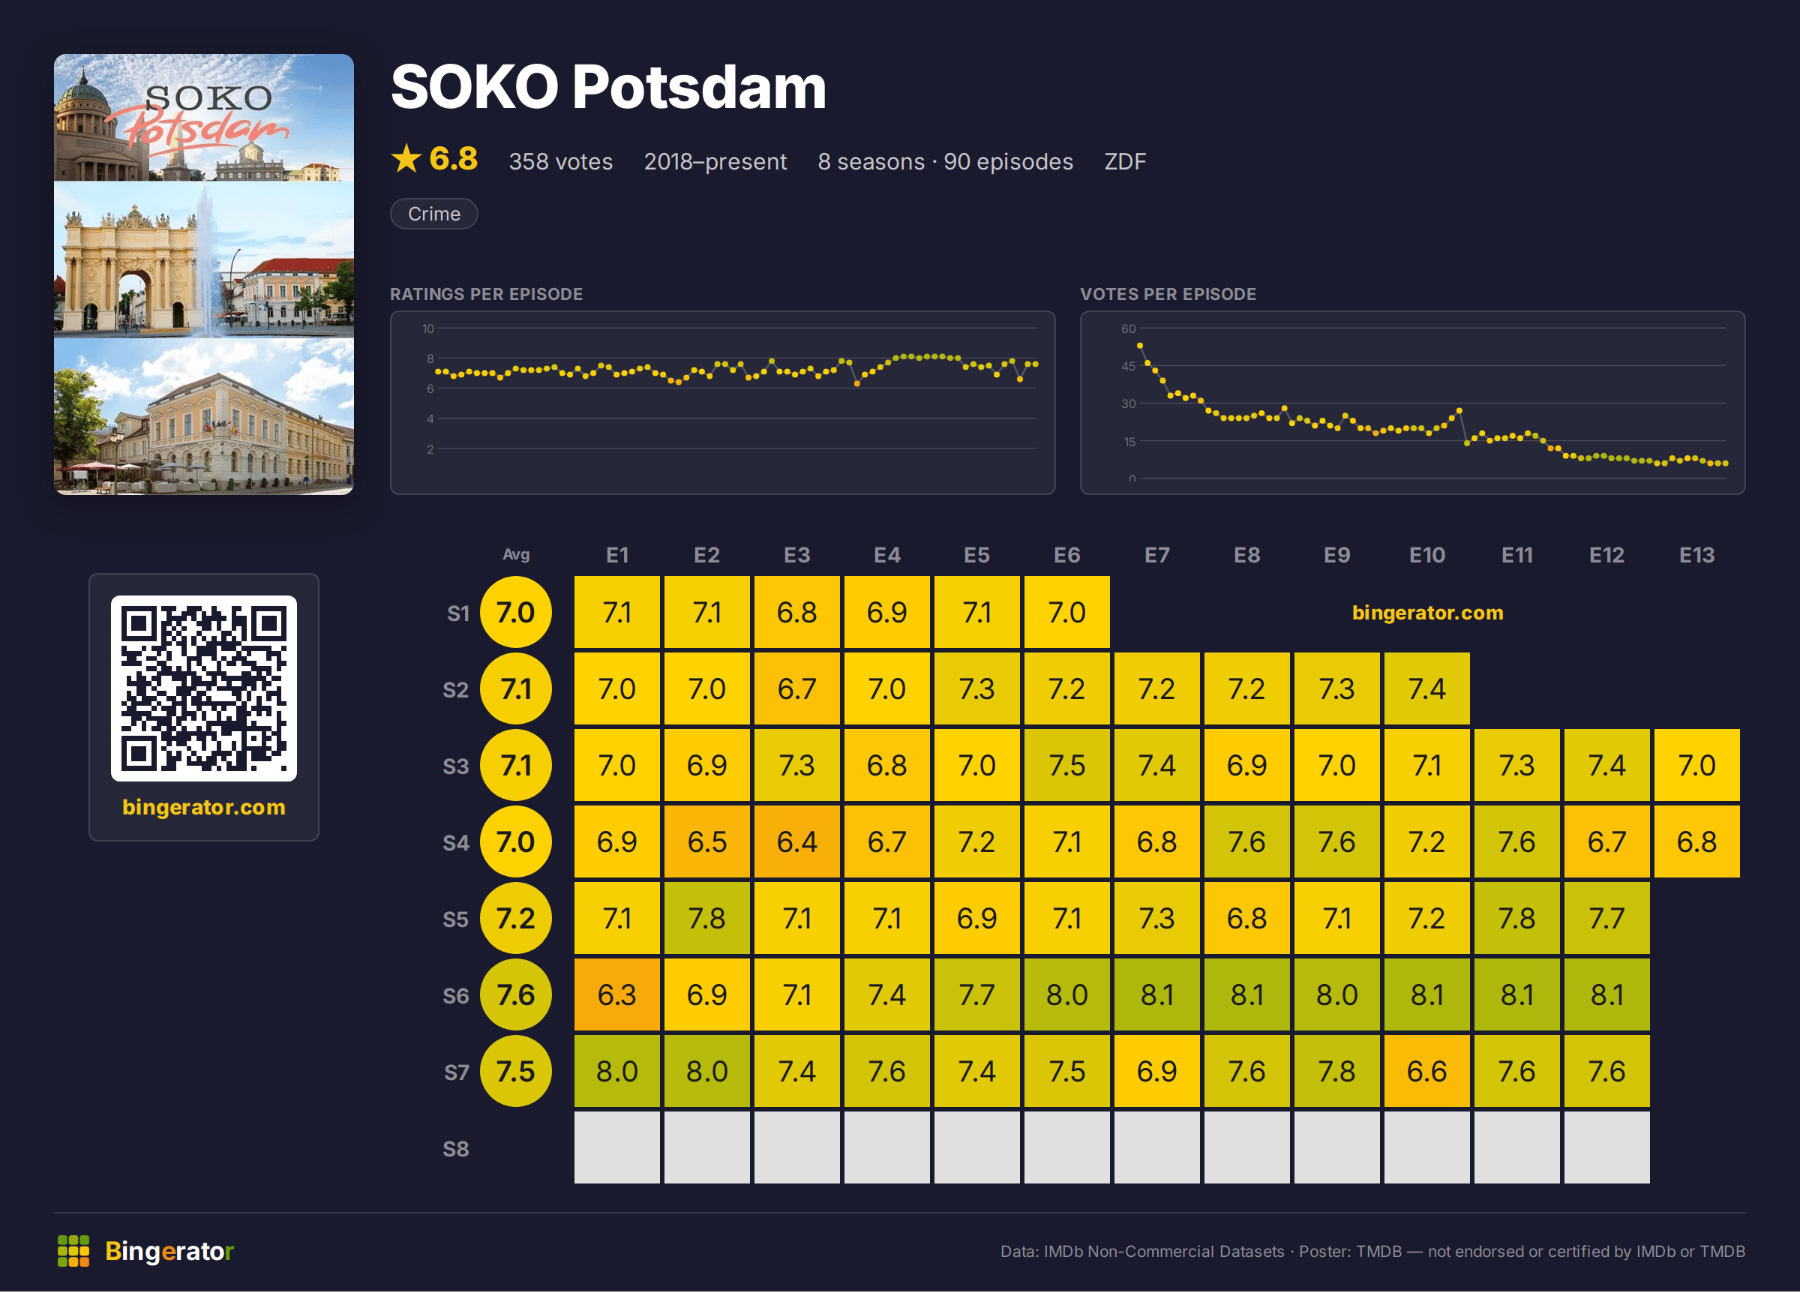Select the S7 E10 cell rated 6.6
This screenshot has height=1293, width=1800.
(1427, 1072)
